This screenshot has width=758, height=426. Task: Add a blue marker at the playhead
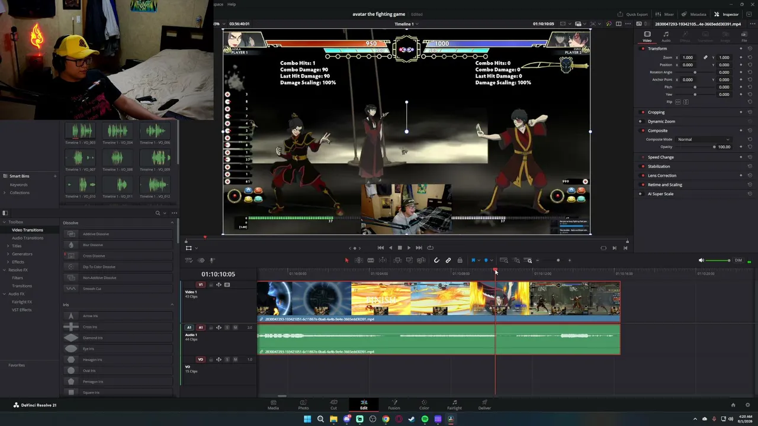coord(486,260)
